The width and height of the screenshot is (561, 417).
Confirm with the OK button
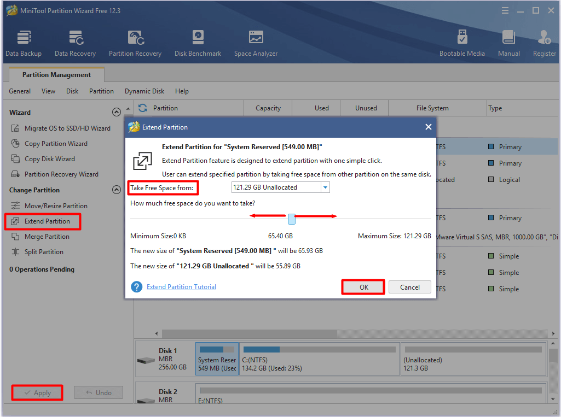pyautogui.click(x=363, y=287)
